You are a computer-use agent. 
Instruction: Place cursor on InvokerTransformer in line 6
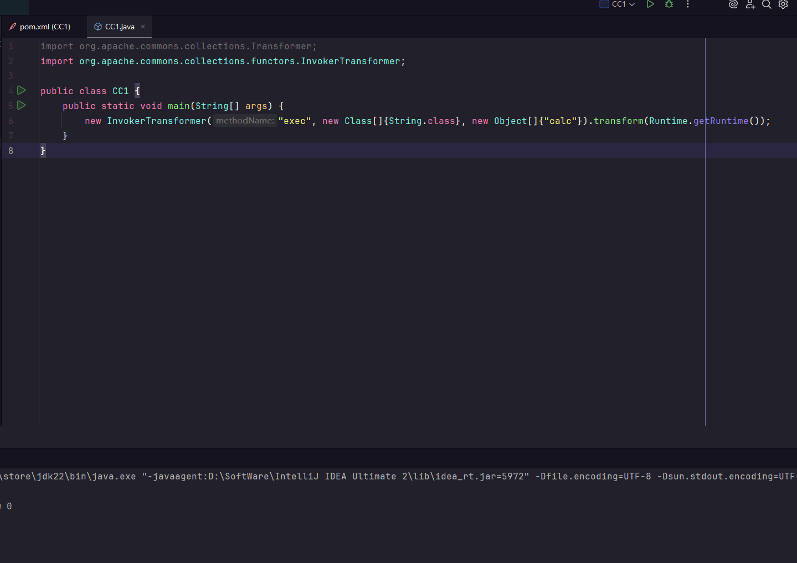pos(156,121)
